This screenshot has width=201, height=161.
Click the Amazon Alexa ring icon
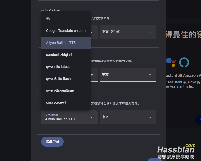184,62
